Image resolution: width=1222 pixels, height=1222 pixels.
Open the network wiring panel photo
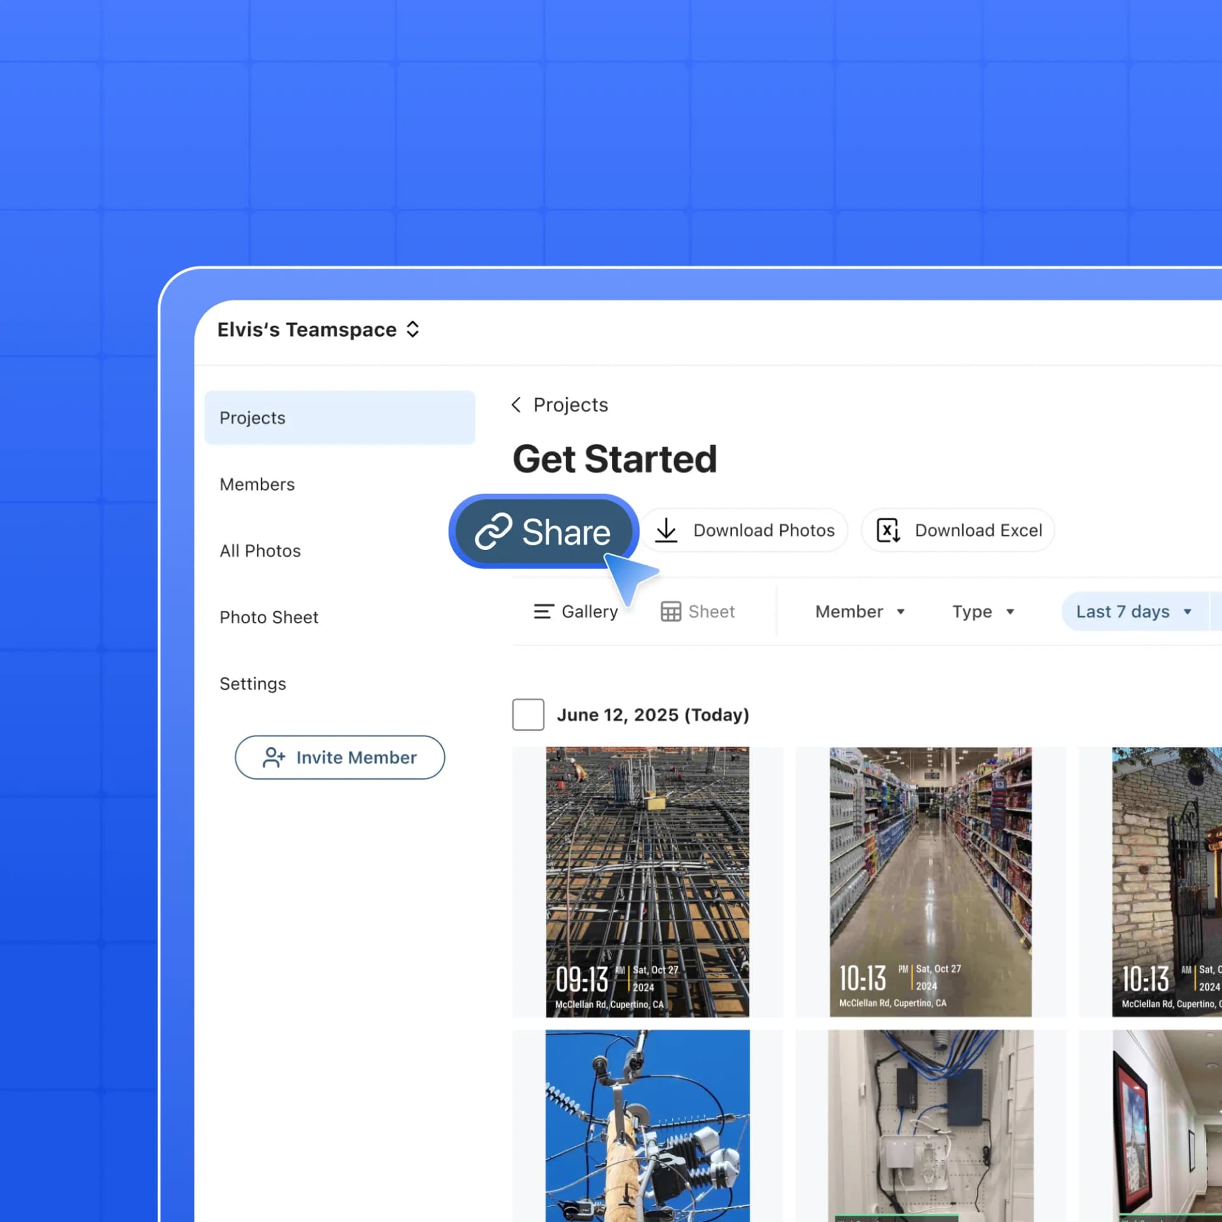pos(931,1126)
